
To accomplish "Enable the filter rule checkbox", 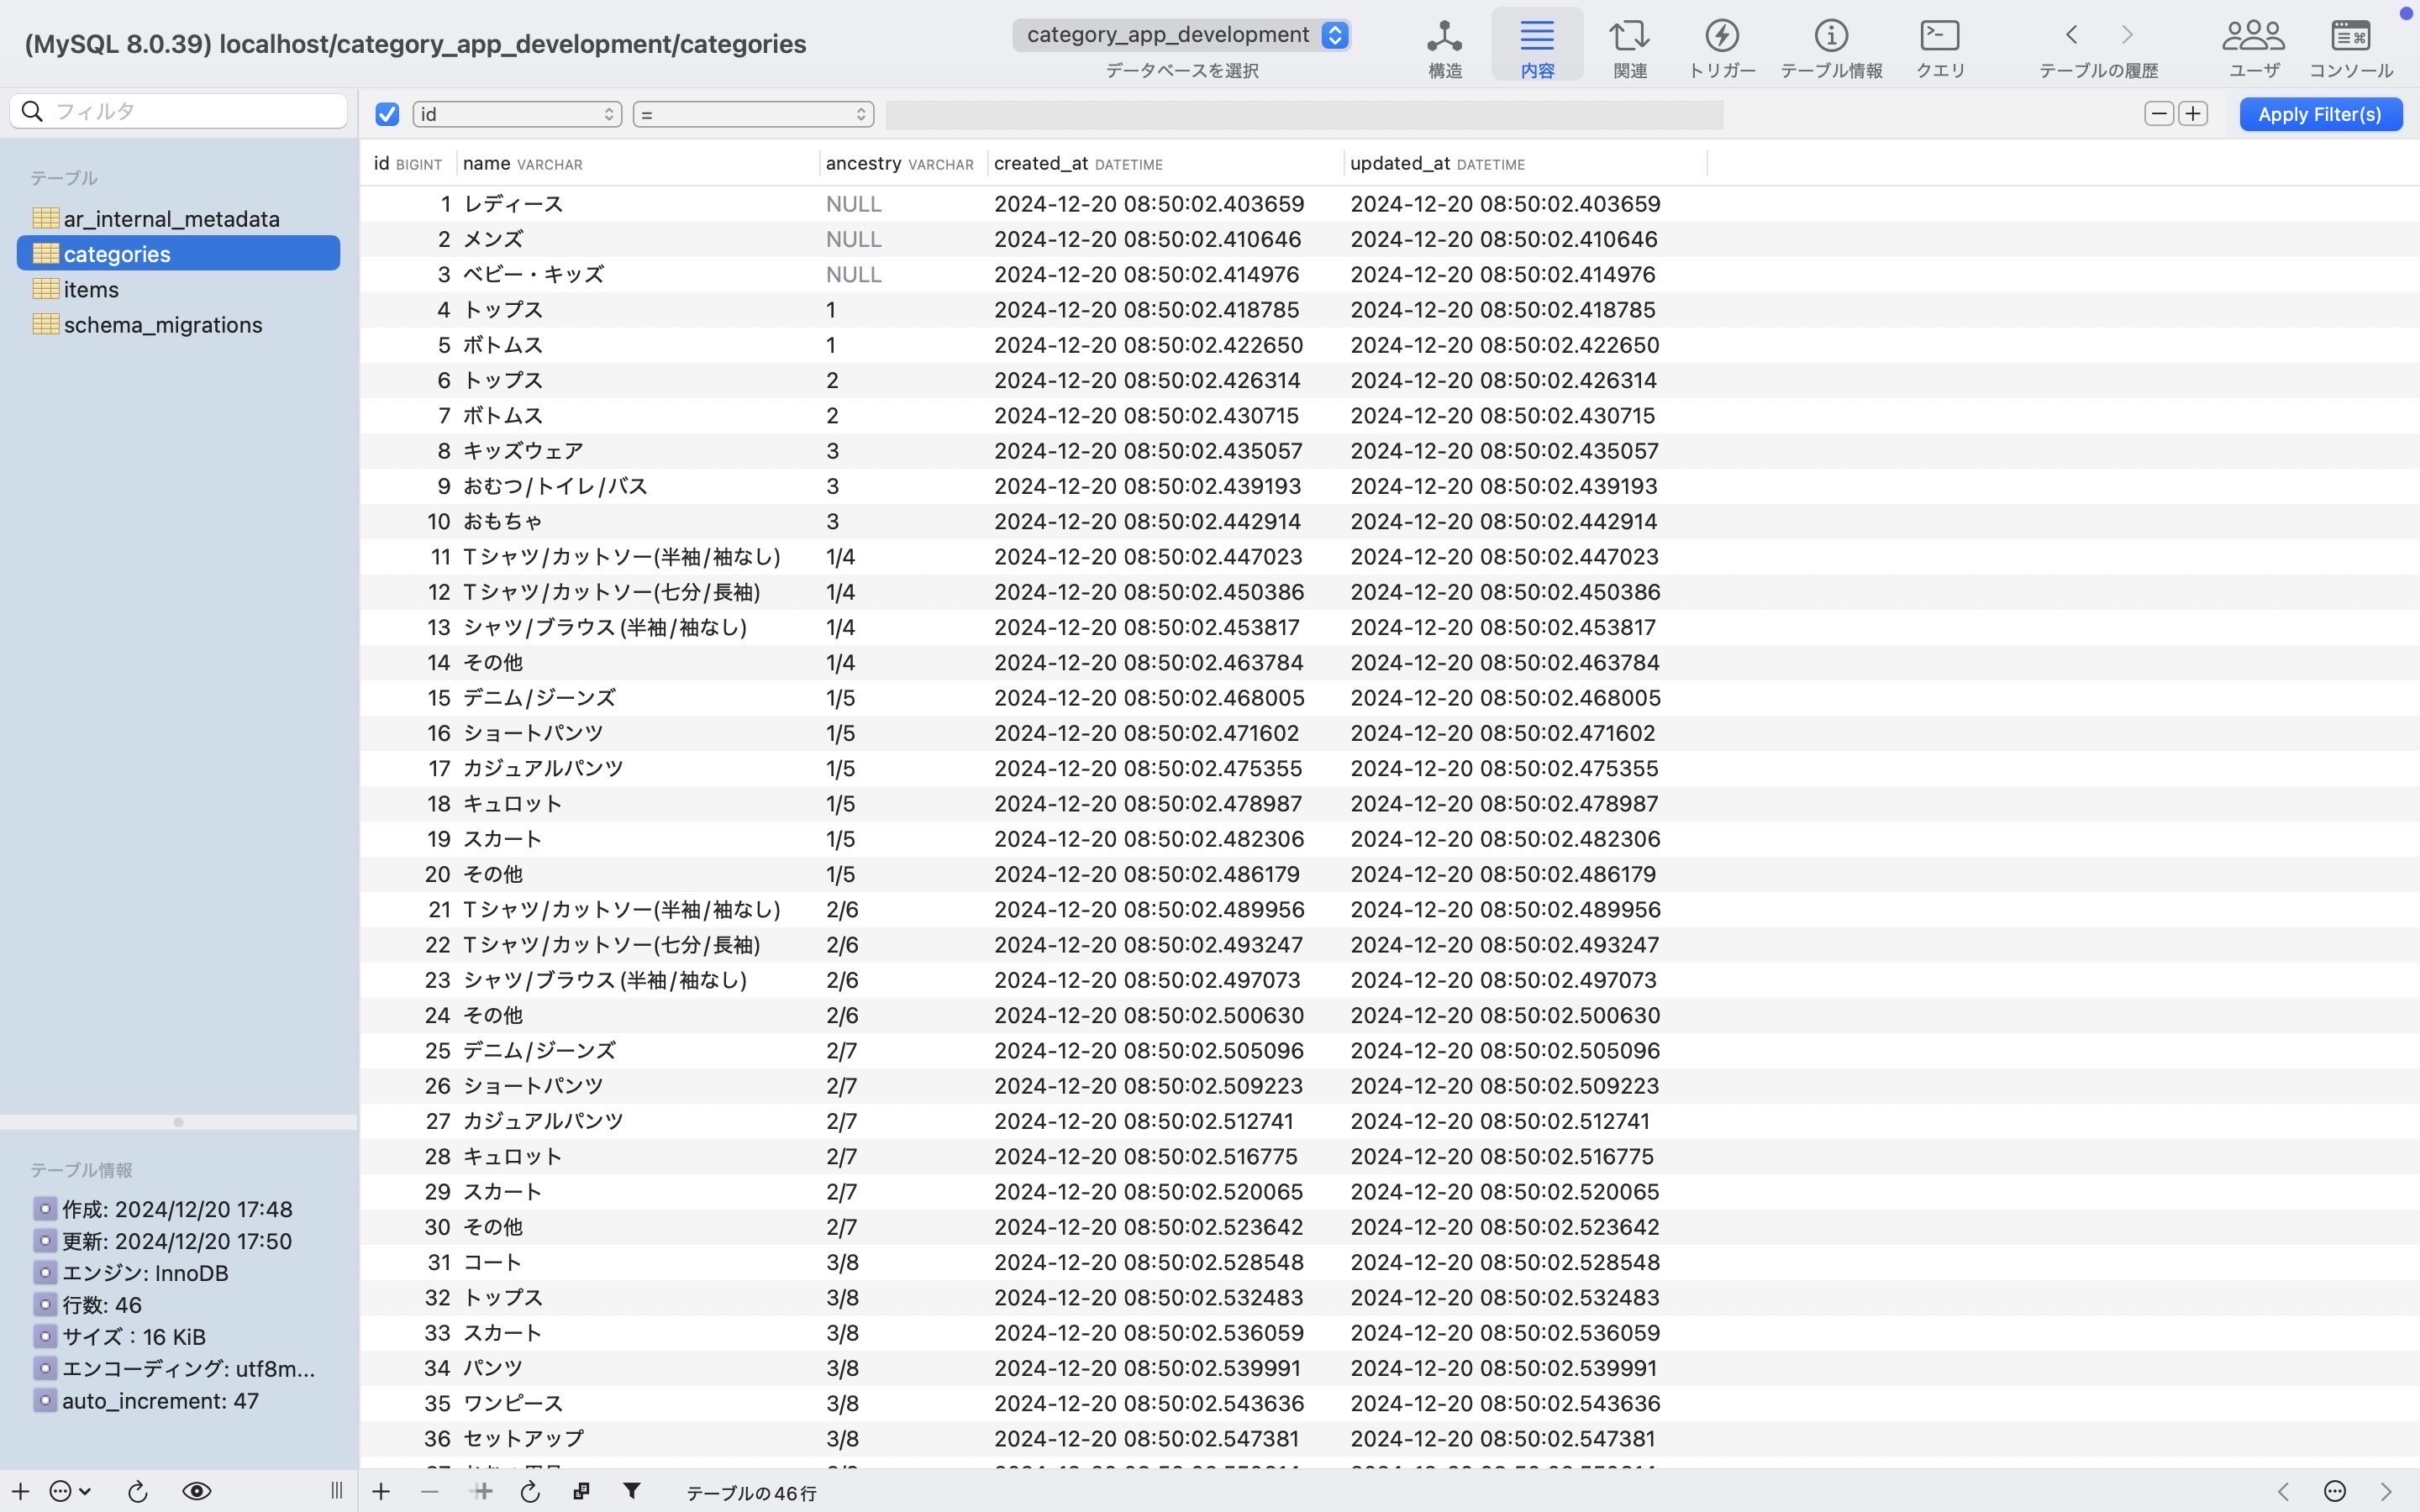I will [387, 113].
